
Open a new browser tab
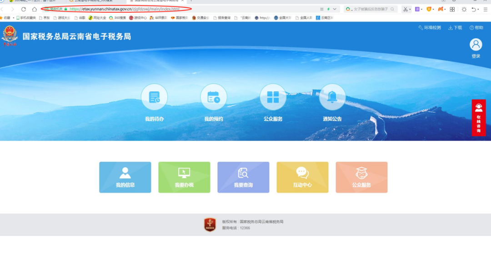tap(191, 1)
